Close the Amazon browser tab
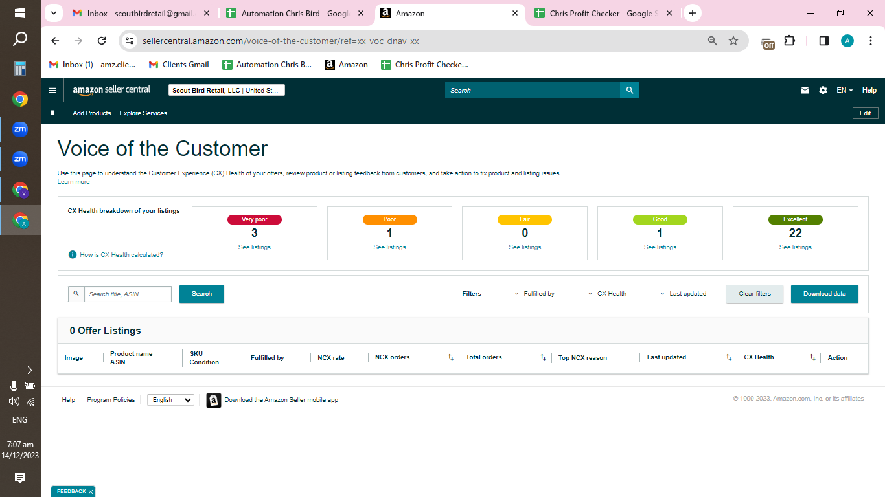 [x=515, y=13]
